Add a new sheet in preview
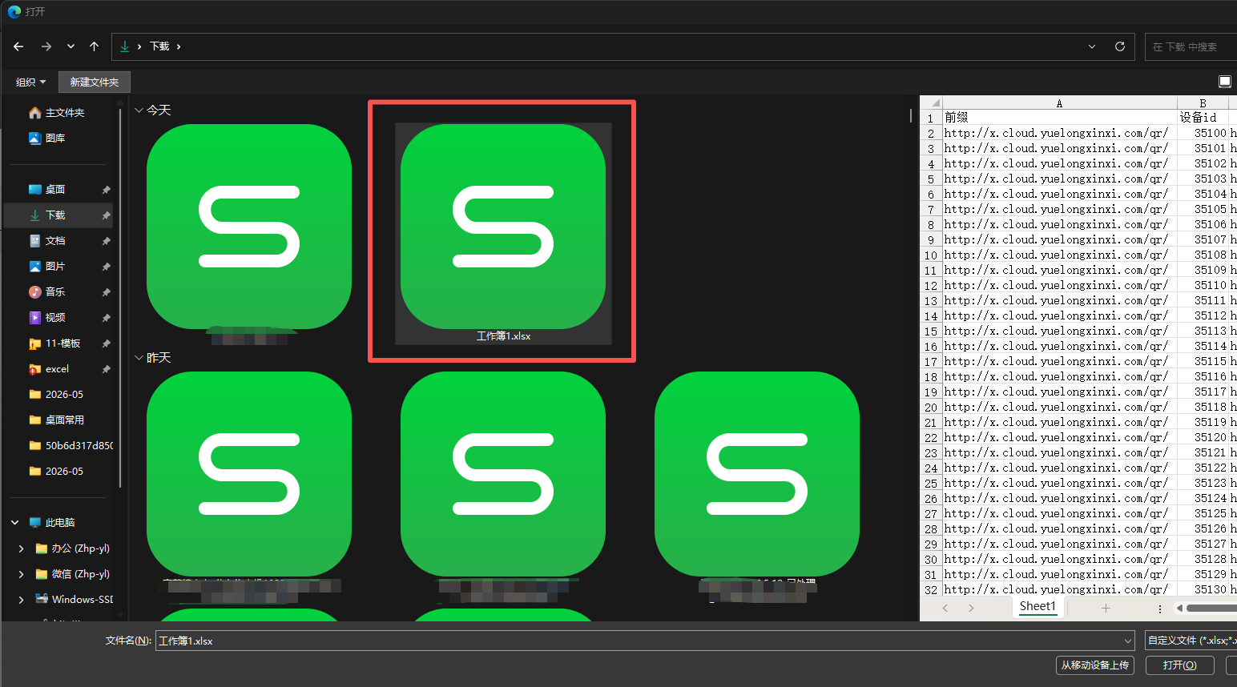Viewport: 1237px width, 687px height. click(x=1106, y=608)
